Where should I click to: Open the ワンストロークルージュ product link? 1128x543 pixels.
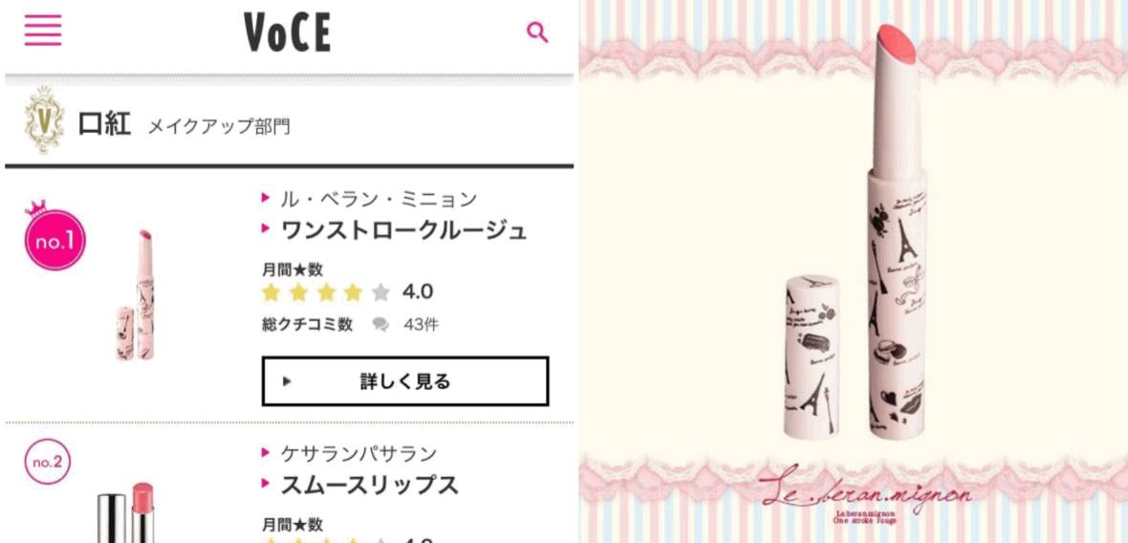click(x=403, y=230)
